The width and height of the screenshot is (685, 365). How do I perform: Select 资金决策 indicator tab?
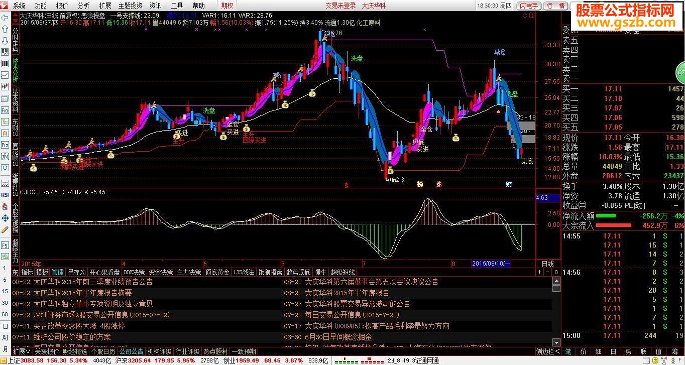point(161,272)
